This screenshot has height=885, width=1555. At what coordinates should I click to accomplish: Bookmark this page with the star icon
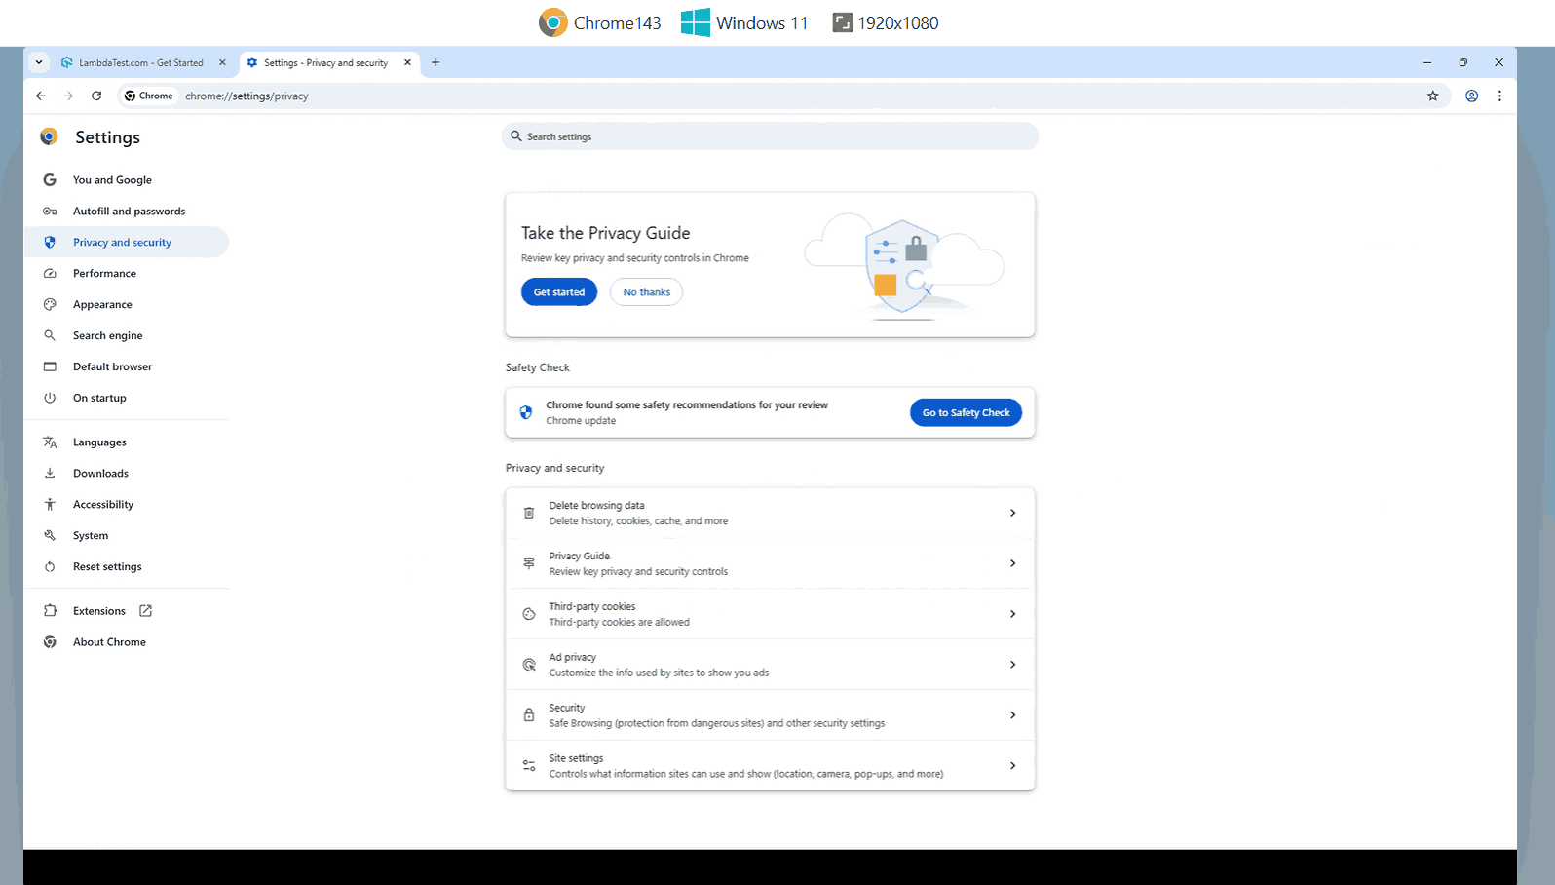pos(1432,96)
